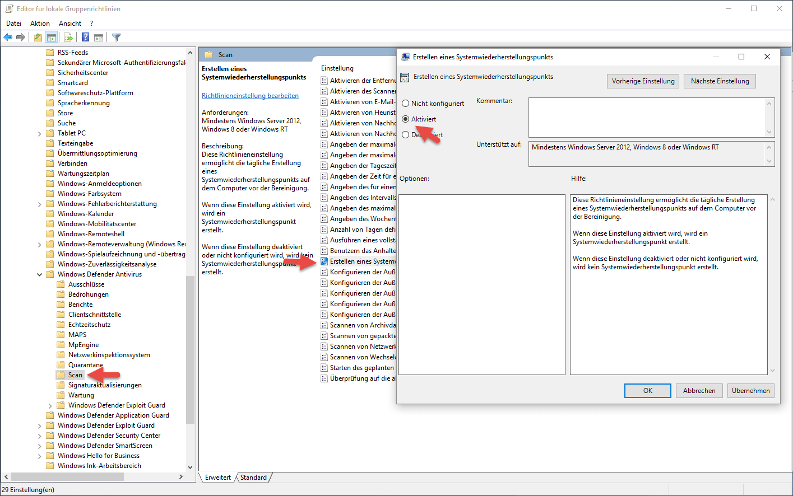This screenshot has width=793, height=496.
Task: Collapse the Windows Defender Antivirus tree node
Action: pyautogui.click(x=39, y=274)
